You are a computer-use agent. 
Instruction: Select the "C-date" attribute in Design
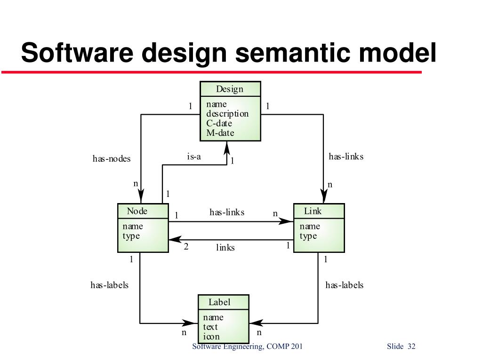(x=219, y=124)
